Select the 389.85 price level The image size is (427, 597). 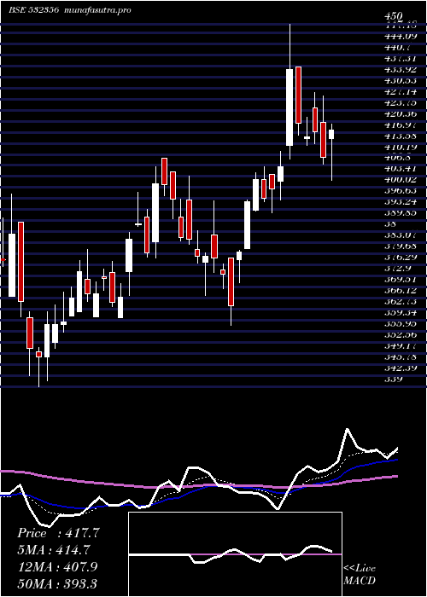(401, 213)
